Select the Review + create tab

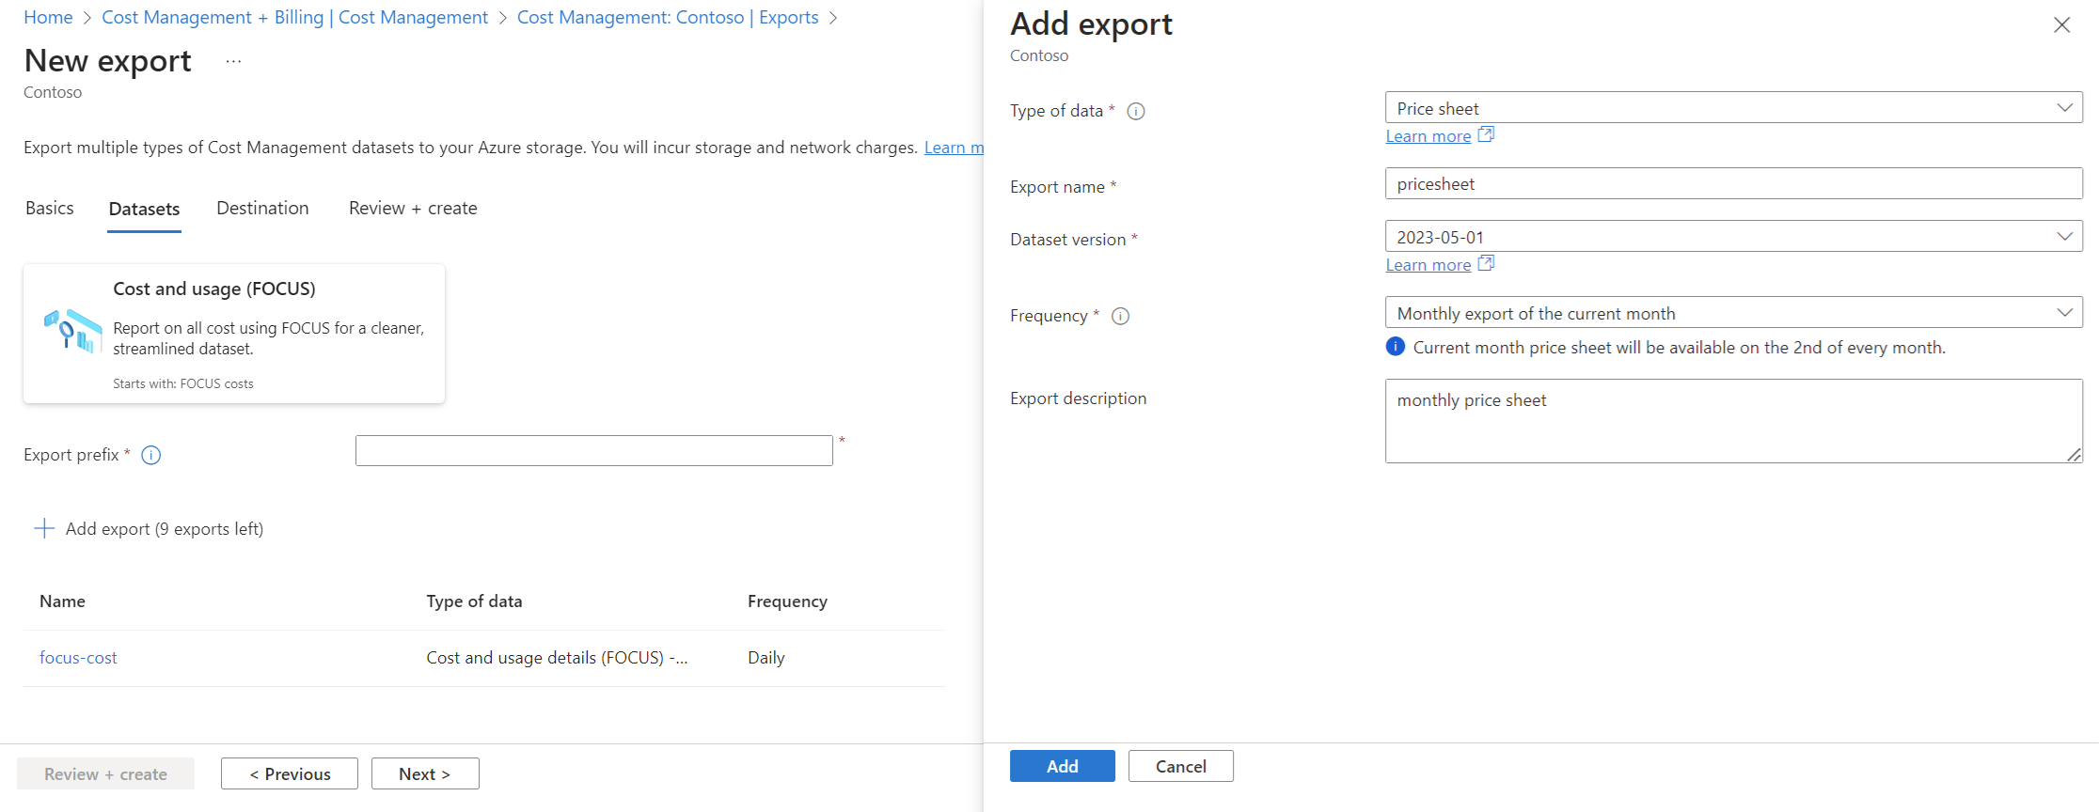coord(413,208)
